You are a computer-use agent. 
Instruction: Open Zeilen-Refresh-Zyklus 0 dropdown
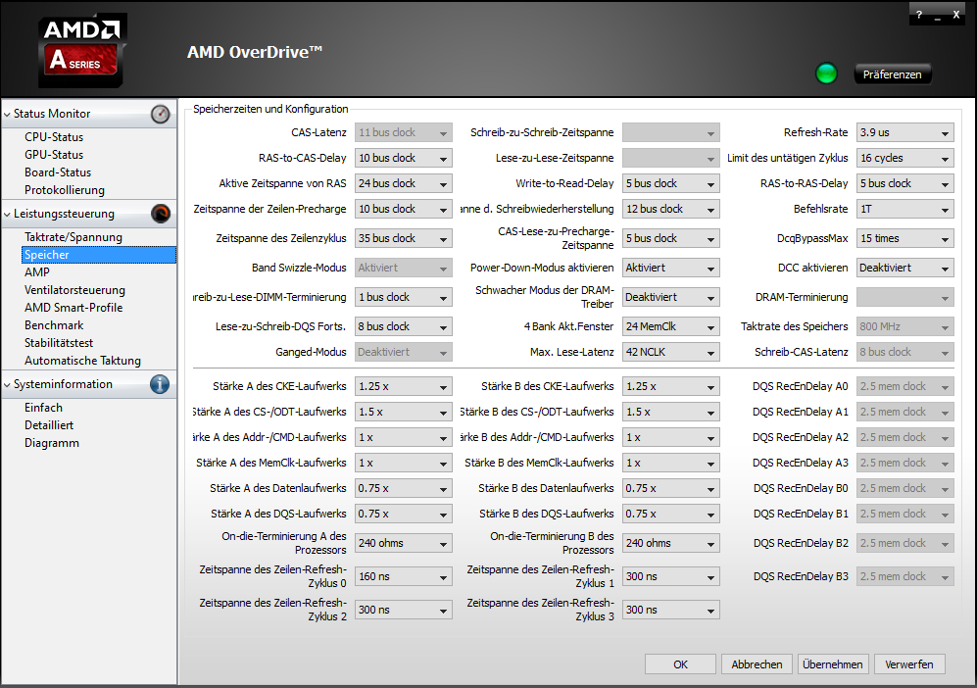tap(403, 577)
